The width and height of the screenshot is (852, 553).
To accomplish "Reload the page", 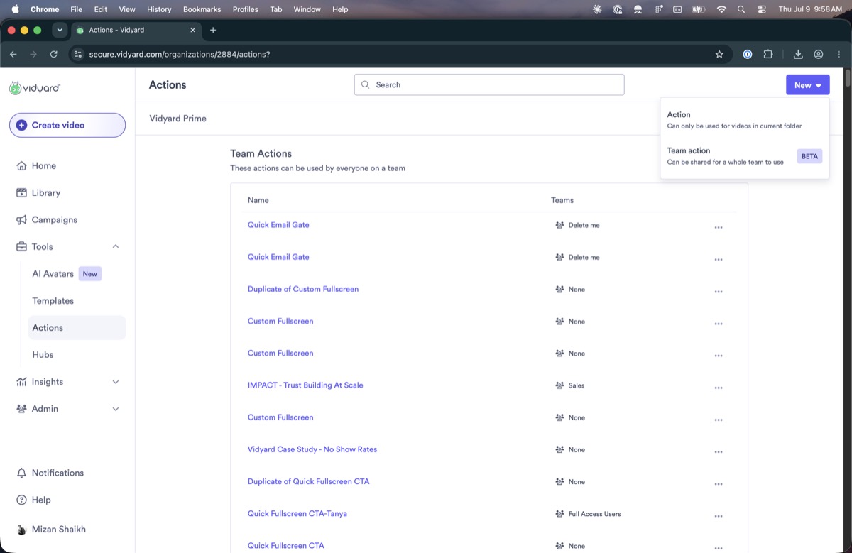I will click(53, 54).
